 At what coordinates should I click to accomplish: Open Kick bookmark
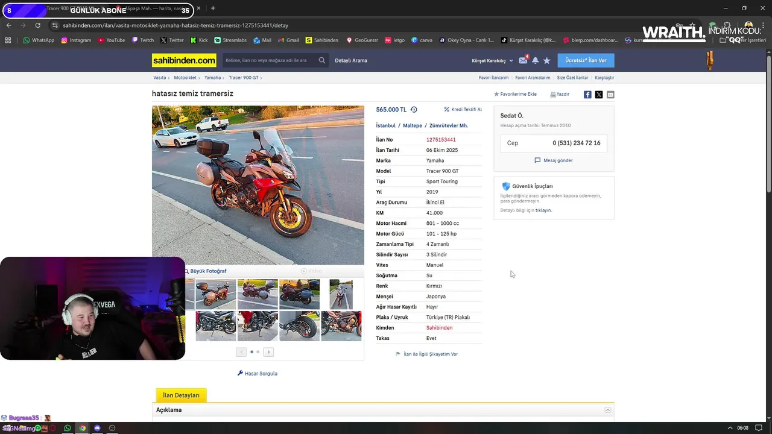pos(198,40)
